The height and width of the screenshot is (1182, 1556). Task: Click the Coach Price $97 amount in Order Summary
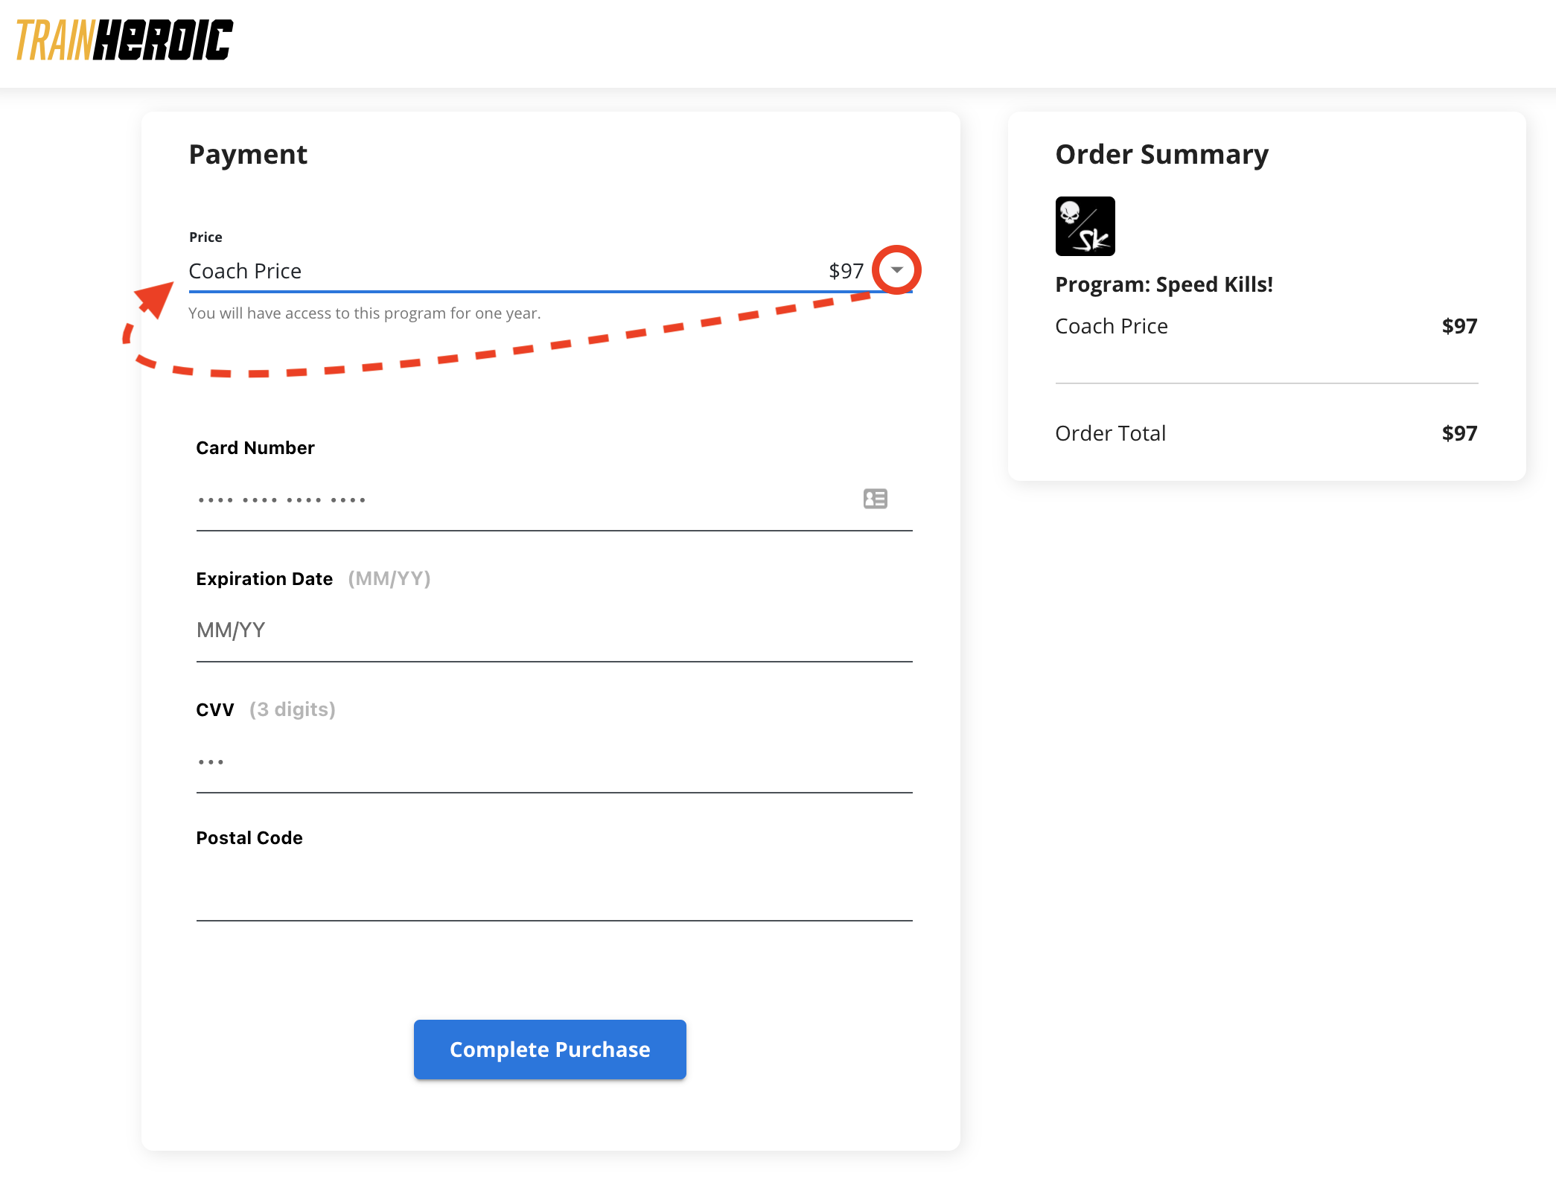pyautogui.click(x=1459, y=326)
